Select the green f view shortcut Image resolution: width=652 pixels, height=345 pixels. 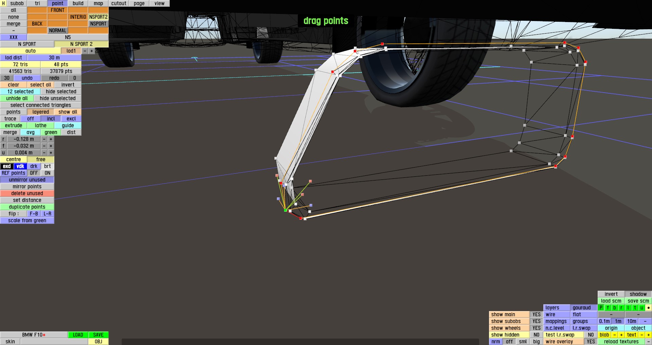tap(608, 308)
